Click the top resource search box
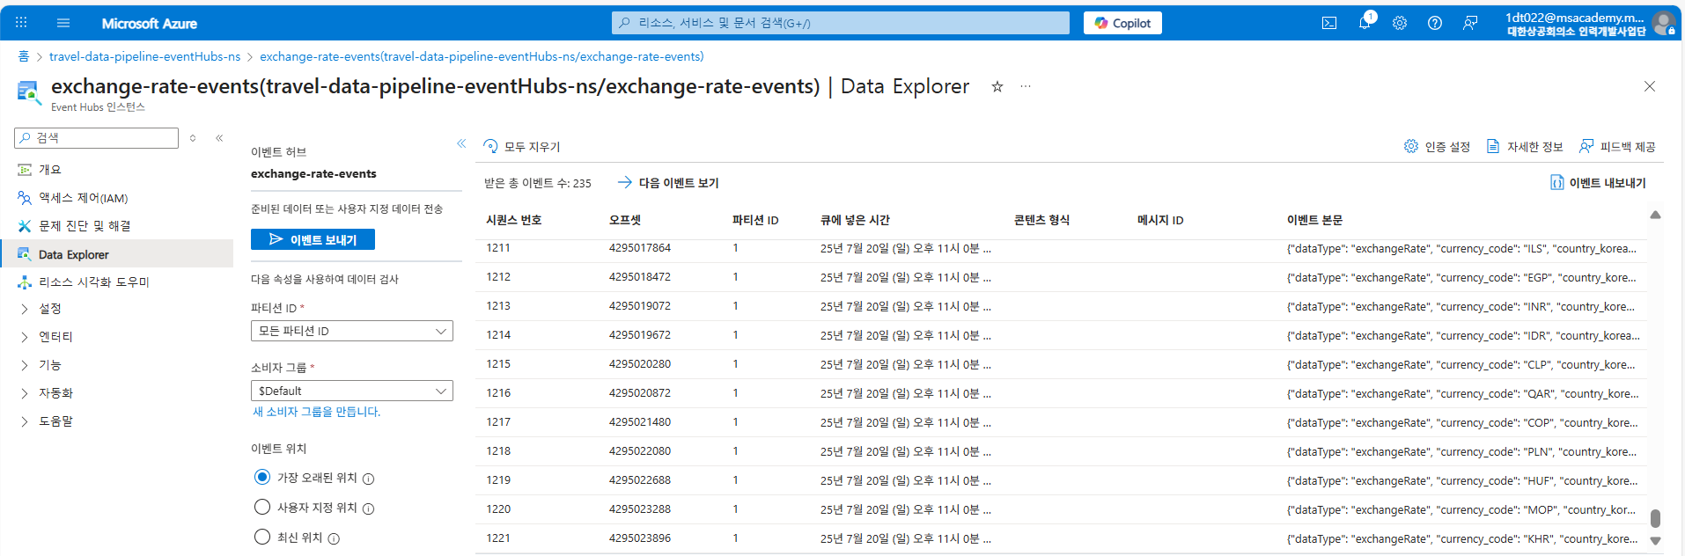This screenshot has width=1685, height=556. click(841, 23)
